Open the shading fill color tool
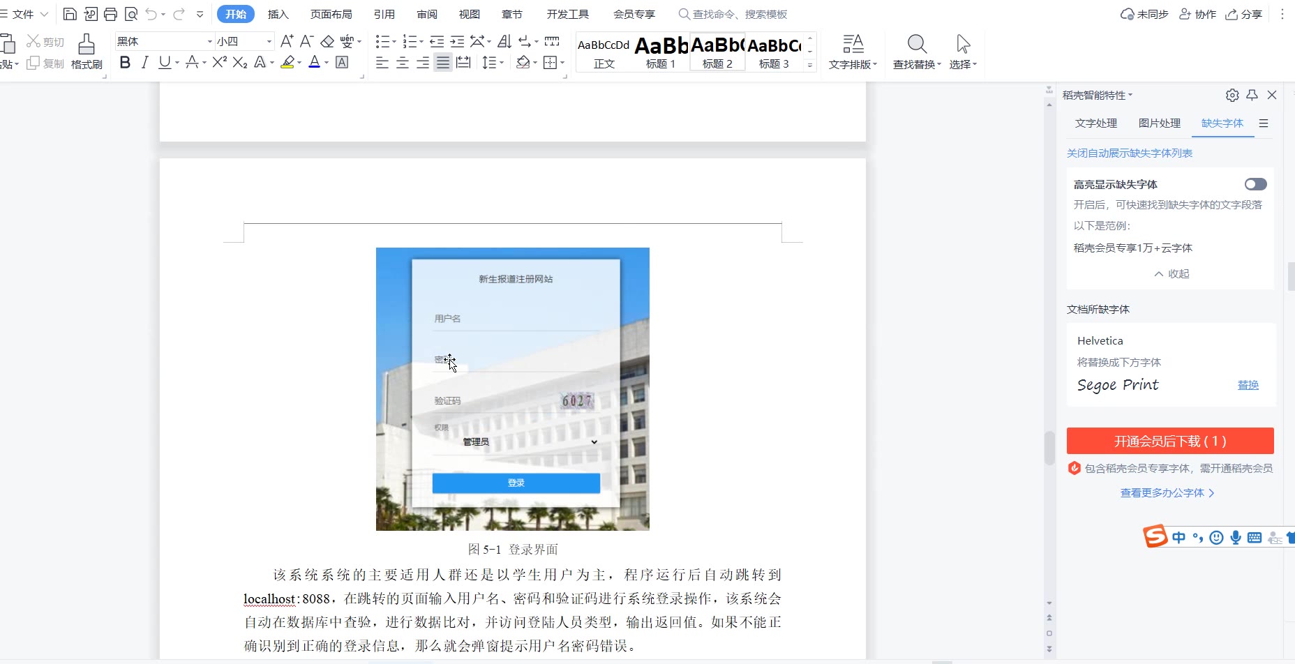Viewport: 1295px width, 664px height. (x=523, y=63)
